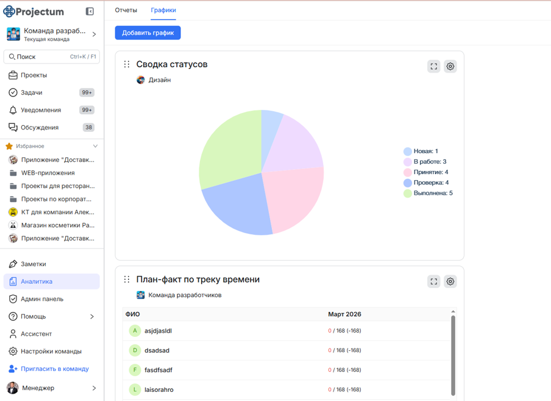
Task: Click the Поиск search field
Action: (x=52, y=57)
